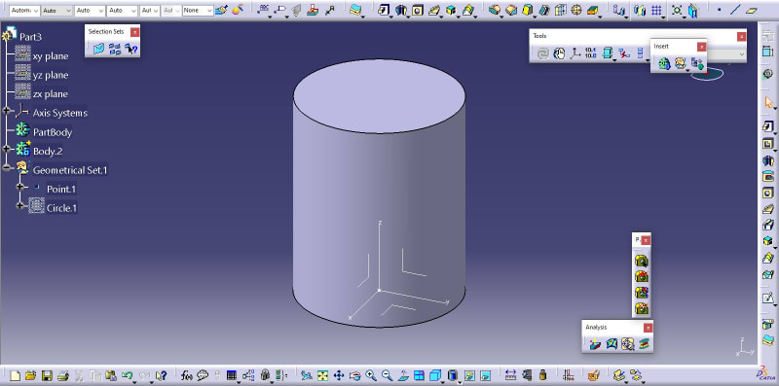Click the Axis System icon in Tools toolbar
This screenshot has height=386, width=779.
(x=575, y=53)
